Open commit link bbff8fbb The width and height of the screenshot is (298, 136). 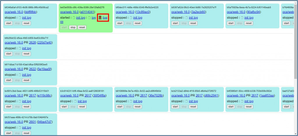click(31, 12)
